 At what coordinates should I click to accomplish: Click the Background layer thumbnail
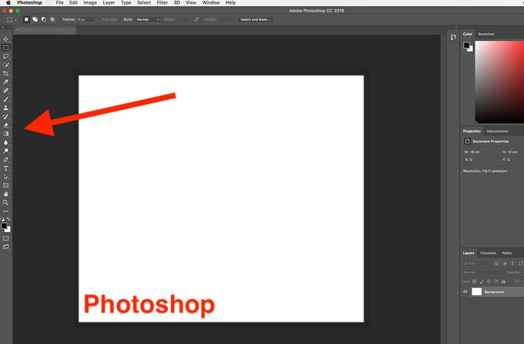pyautogui.click(x=476, y=292)
